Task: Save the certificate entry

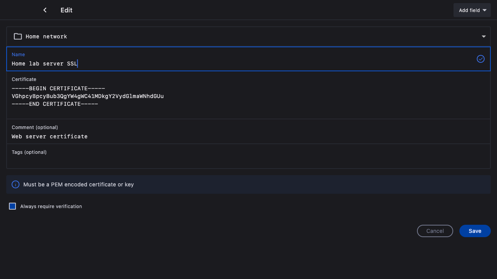Action: [x=475, y=231]
